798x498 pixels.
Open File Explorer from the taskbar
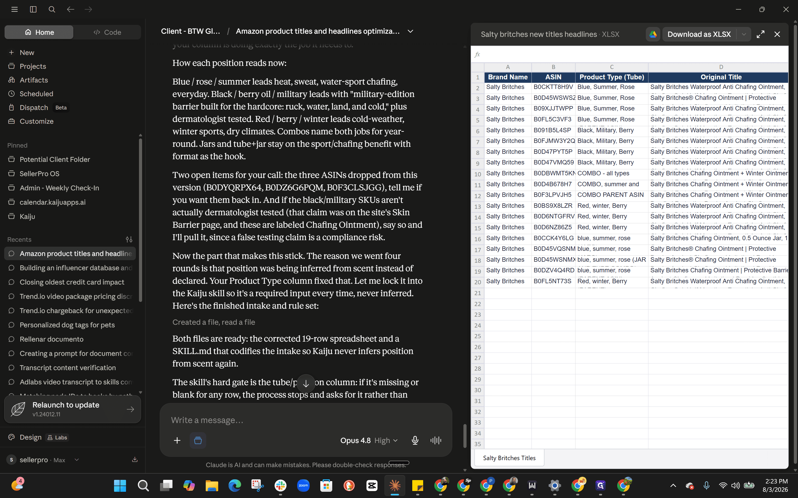tap(212, 486)
